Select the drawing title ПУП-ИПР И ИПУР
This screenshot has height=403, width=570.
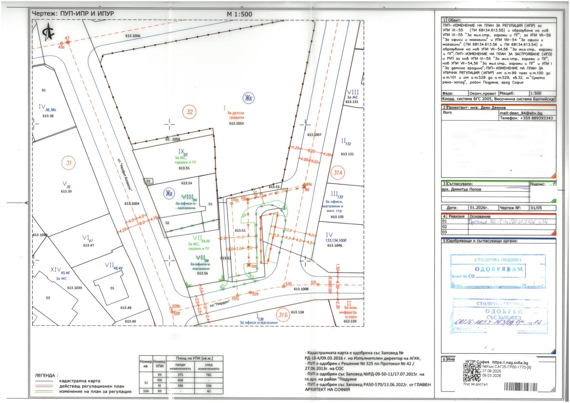click(73, 14)
